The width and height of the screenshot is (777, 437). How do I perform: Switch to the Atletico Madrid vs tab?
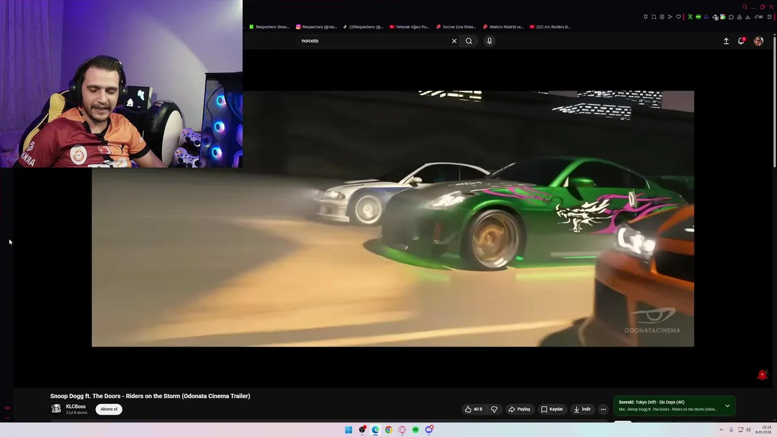point(503,27)
